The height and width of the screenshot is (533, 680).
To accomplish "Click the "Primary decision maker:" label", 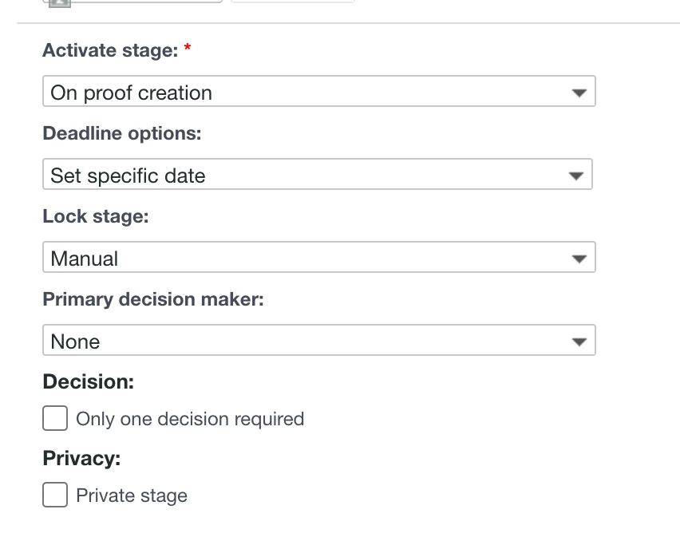I will pyautogui.click(x=152, y=299).
